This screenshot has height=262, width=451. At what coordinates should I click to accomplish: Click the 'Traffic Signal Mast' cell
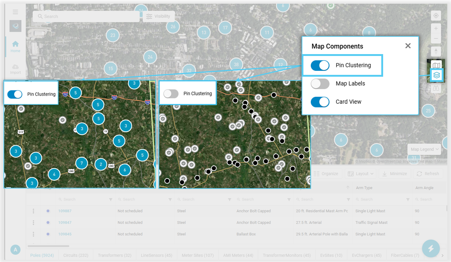click(x=371, y=222)
